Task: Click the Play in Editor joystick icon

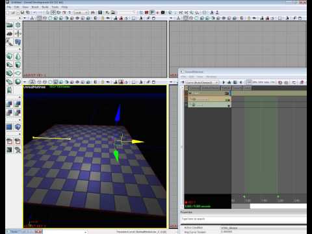Action: click(217, 12)
